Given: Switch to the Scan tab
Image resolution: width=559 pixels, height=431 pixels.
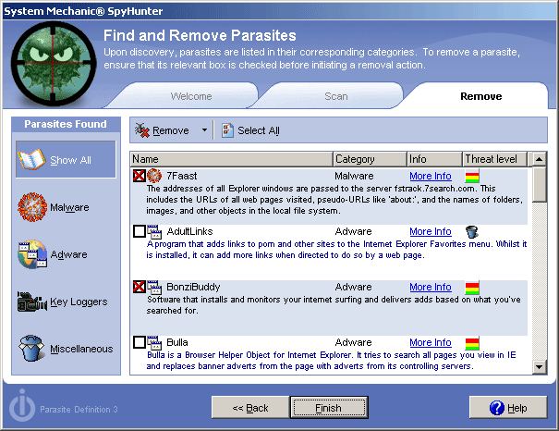Looking at the screenshot, I should 335,96.
